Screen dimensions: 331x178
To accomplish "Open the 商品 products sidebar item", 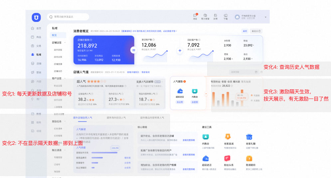I will [x=36, y=37].
